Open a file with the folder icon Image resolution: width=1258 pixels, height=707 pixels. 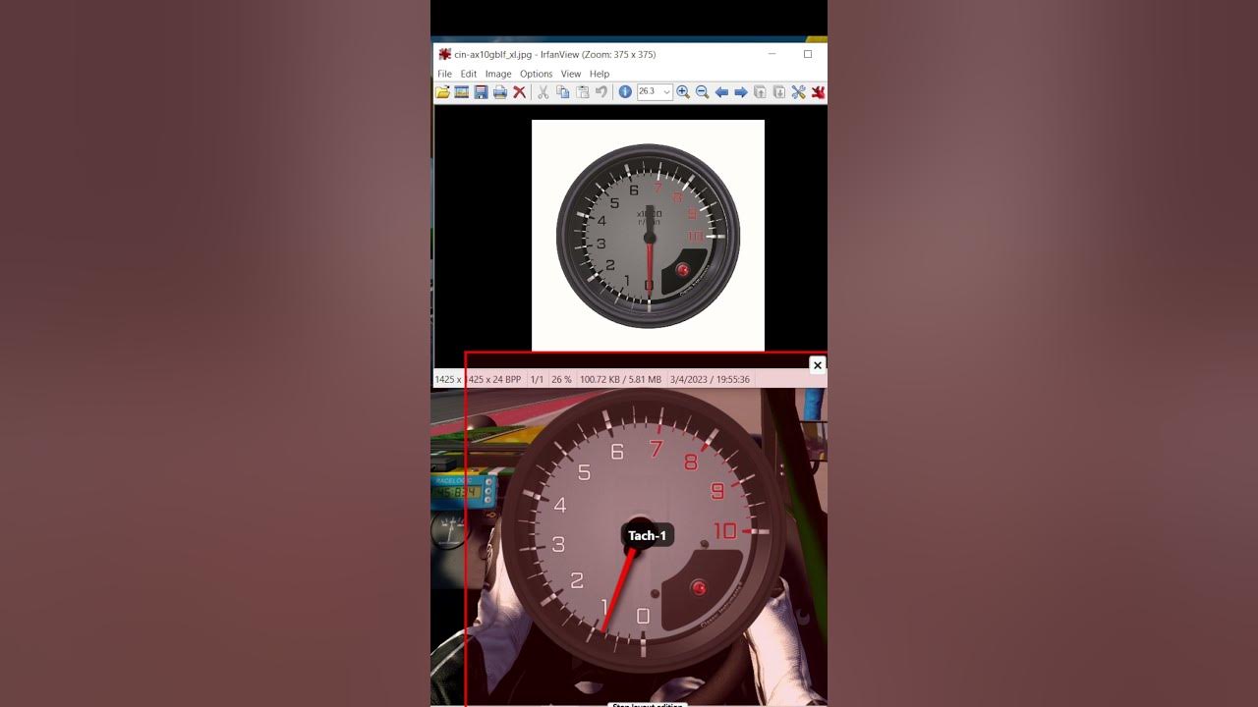tap(442, 92)
